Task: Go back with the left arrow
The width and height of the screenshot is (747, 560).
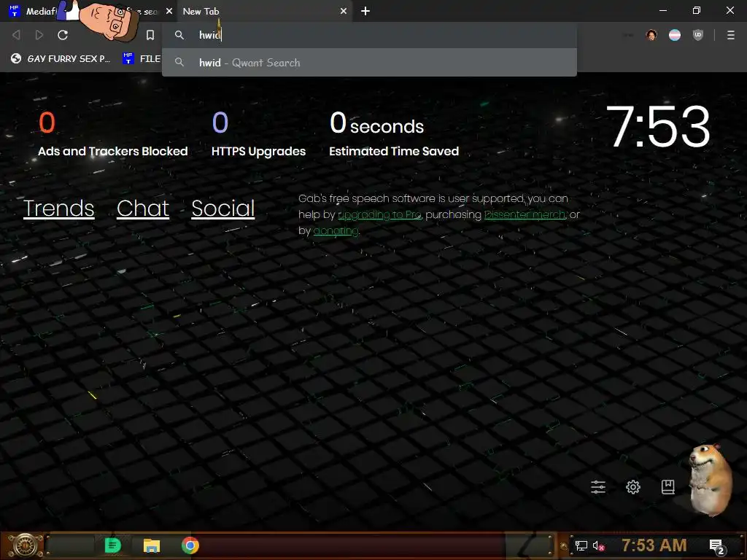Action: (x=16, y=35)
